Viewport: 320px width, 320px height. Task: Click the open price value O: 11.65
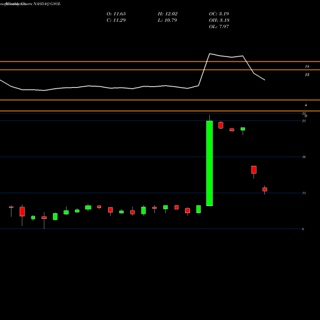(x=116, y=14)
